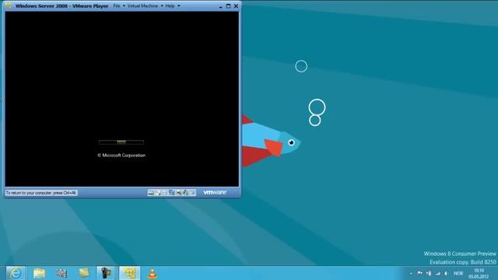Open the File menu in VMware Player

point(117,5)
